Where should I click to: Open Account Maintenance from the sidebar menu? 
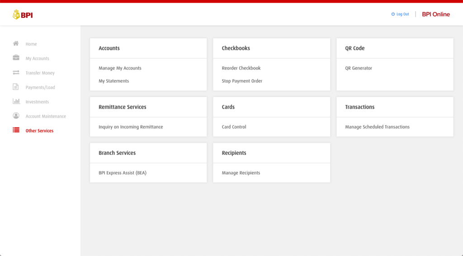pyautogui.click(x=46, y=116)
